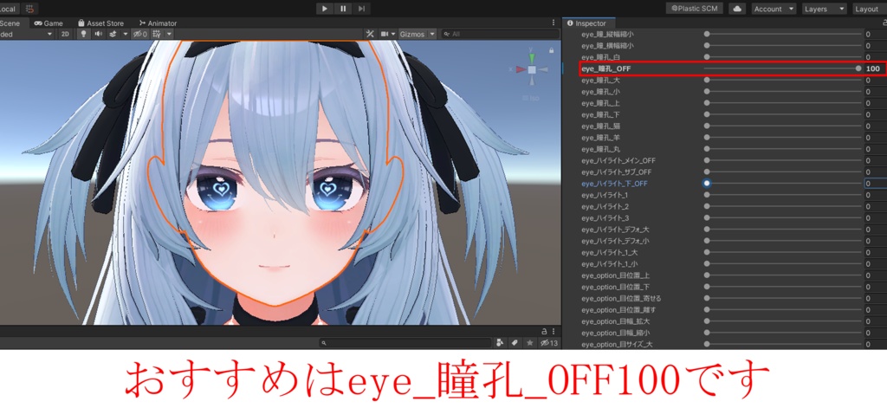Select the Inspector tab
This screenshot has height=408, width=887.
(x=586, y=23)
